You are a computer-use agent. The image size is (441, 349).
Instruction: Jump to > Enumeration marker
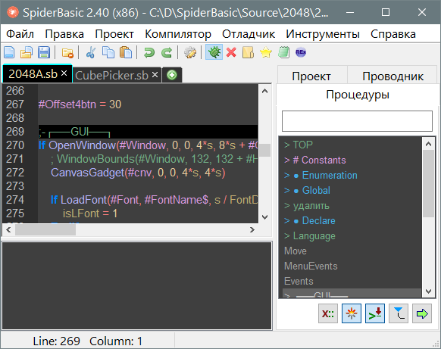pyautogui.click(x=321, y=175)
